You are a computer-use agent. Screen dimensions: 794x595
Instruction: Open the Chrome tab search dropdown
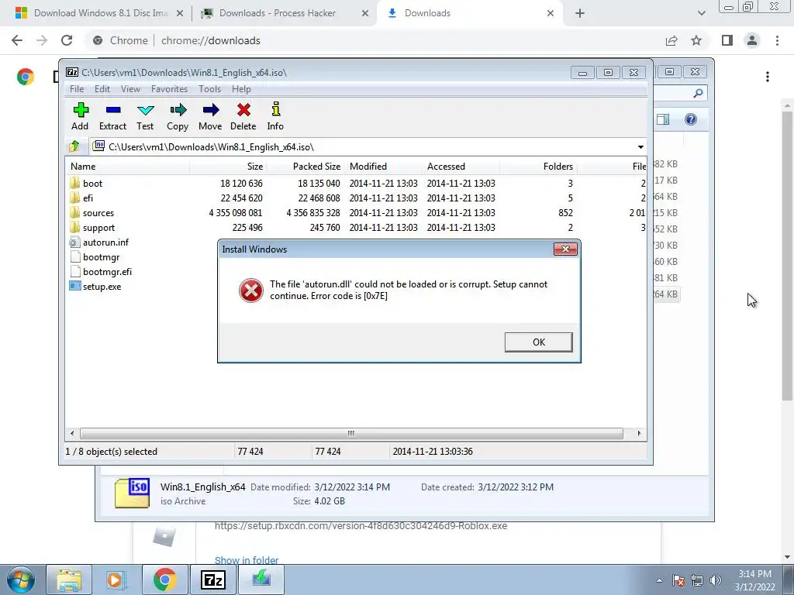[x=701, y=13]
